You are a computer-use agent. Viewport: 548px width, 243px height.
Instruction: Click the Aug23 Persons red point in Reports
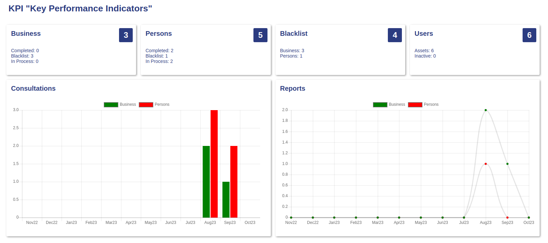[485, 164]
